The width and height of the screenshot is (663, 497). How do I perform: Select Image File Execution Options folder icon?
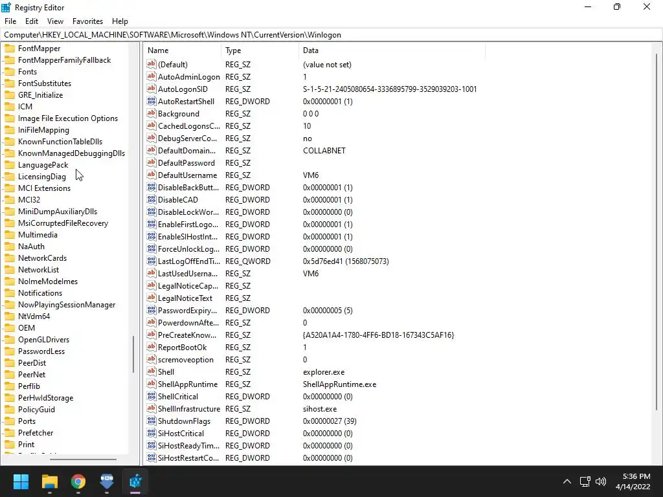coord(10,118)
